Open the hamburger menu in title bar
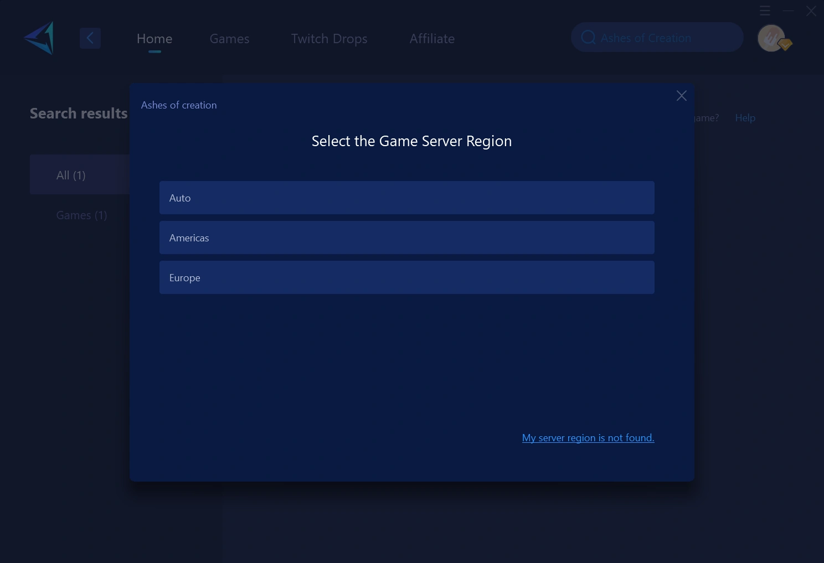Screen dimensions: 824x563 [x=765, y=11]
